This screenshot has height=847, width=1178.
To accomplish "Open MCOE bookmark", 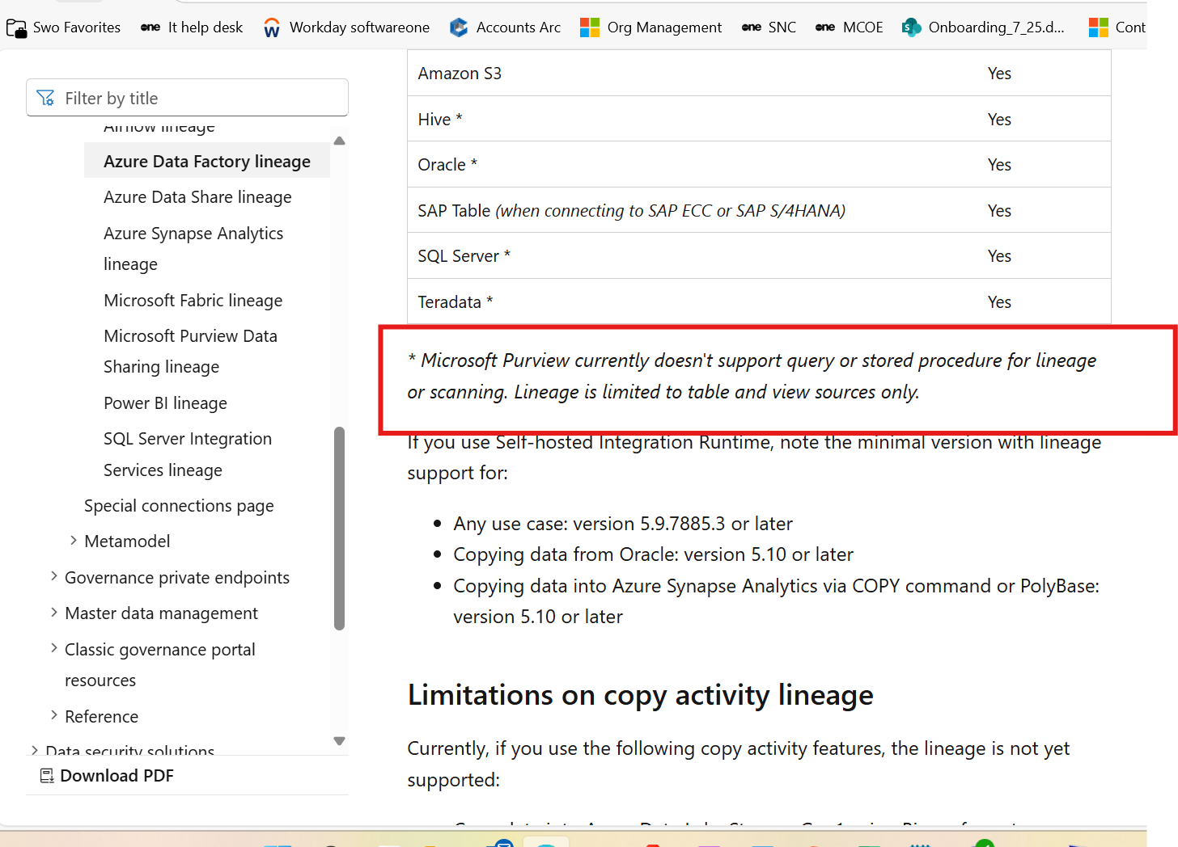I will [849, 27].
